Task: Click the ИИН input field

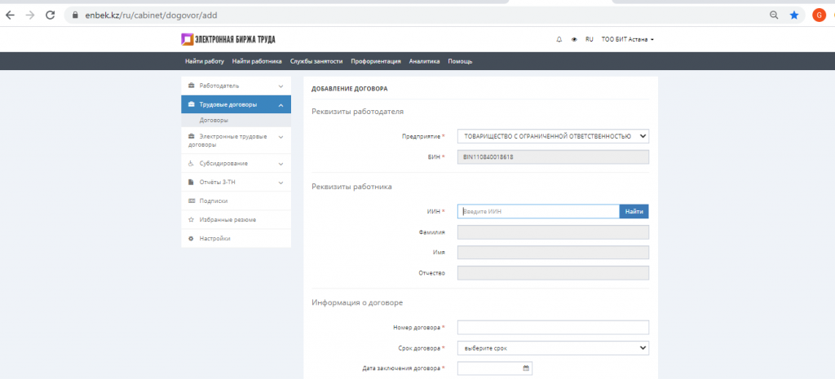Action: [x=538, y=211]
